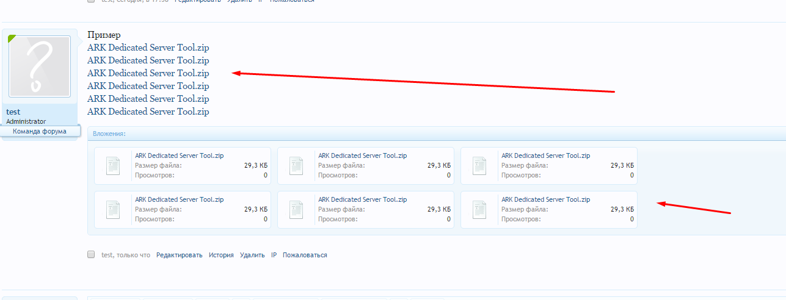Click Редактировать under the post with attachments

(179, 255)
